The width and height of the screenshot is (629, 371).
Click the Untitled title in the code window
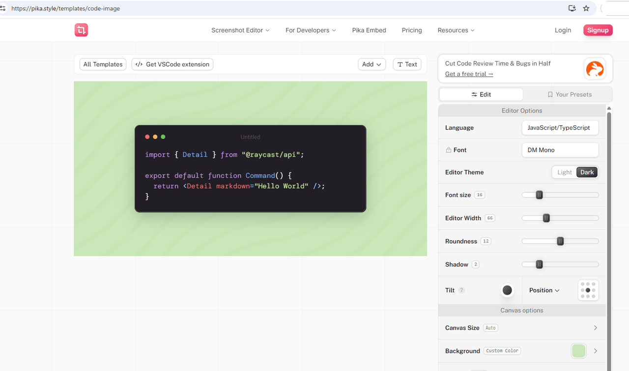point(250,137)
